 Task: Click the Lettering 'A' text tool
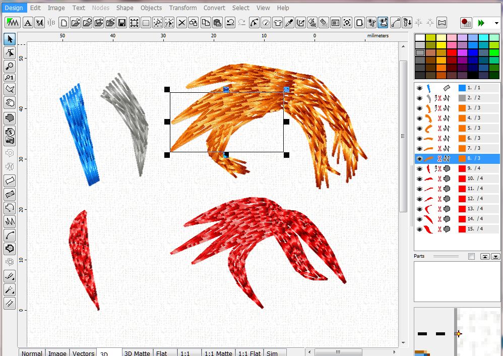28,23
